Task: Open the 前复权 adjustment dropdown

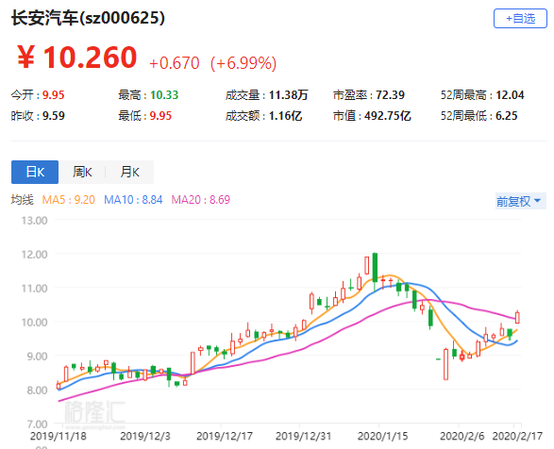Action: (x=520, y=201)
